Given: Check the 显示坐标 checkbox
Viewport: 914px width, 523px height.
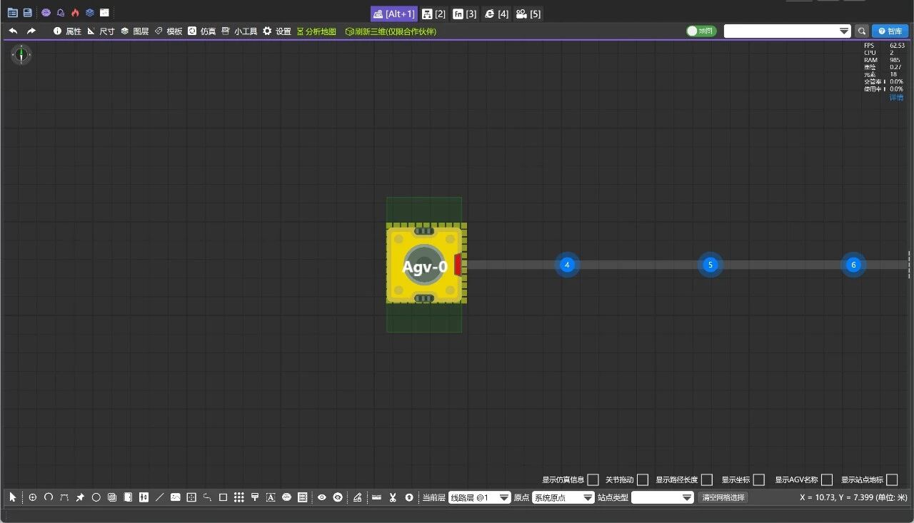Looking at the screenshot, I should point(759,479).
